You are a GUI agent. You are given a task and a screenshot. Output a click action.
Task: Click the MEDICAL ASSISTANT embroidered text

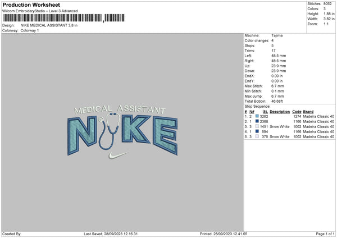[x=120, y=110]
